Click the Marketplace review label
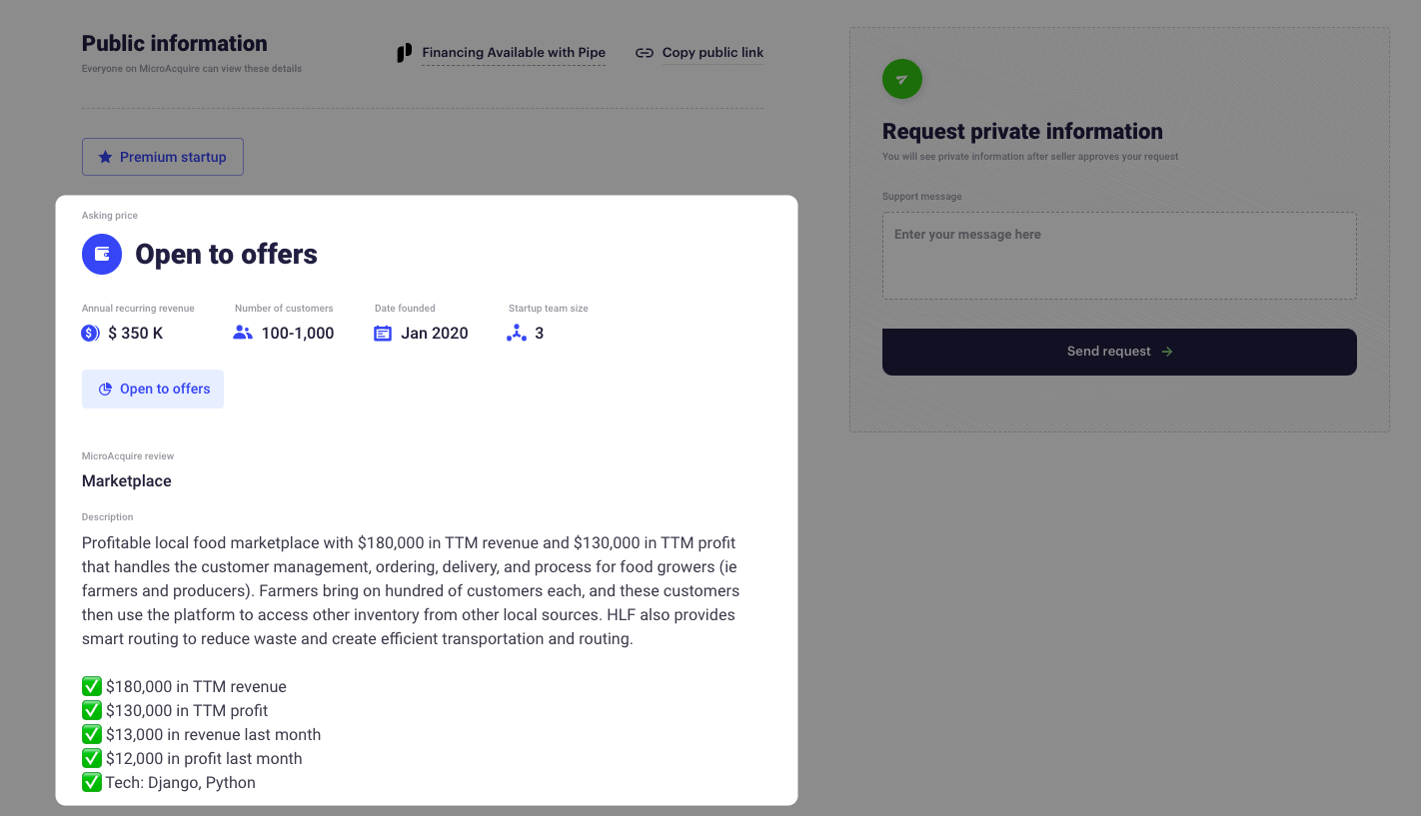This screenshot has width=1421, height=816. pyautogui.click(x=127, y=481)
